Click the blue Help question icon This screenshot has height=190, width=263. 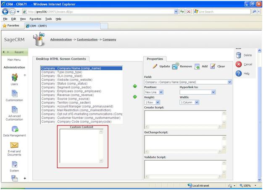click(x=239, y=73)
